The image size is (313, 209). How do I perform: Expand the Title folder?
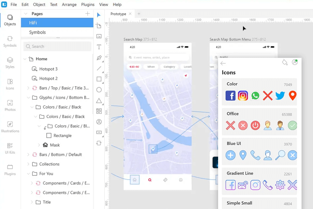pos(32,202)
